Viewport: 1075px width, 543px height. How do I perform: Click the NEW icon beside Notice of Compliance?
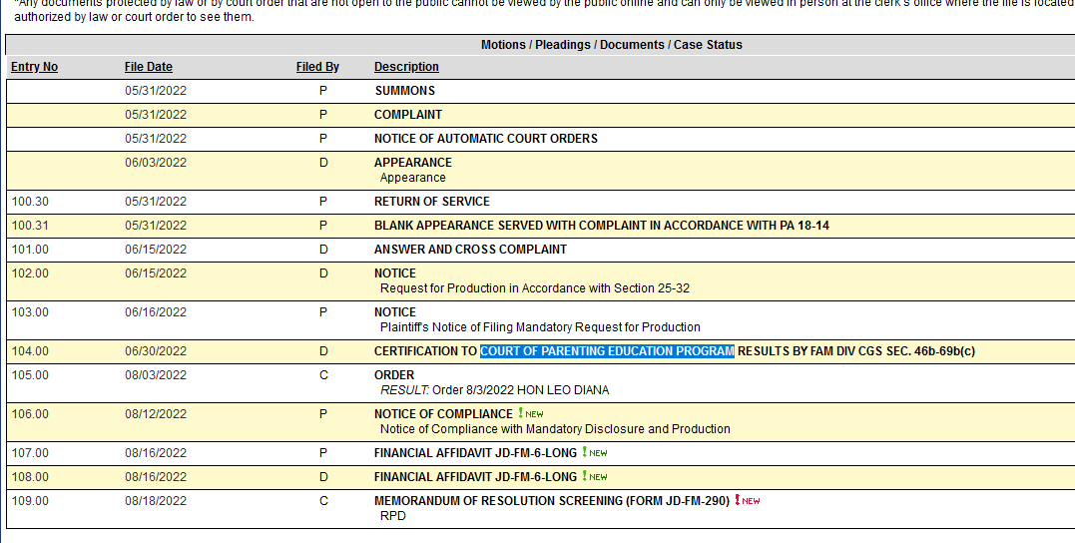click(531, 413)
